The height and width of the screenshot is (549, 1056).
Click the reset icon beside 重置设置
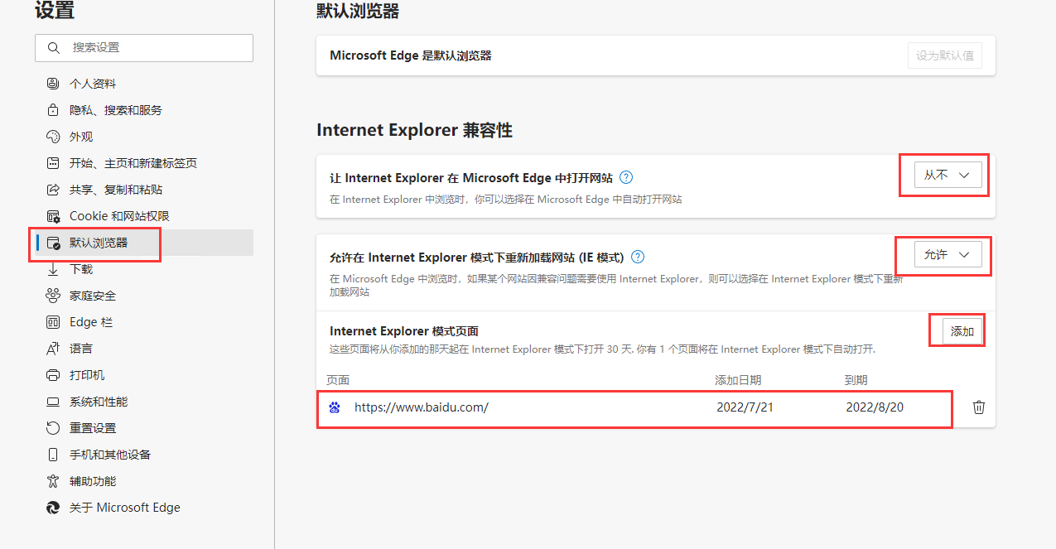pyautogui.click(x=53, y=428)
